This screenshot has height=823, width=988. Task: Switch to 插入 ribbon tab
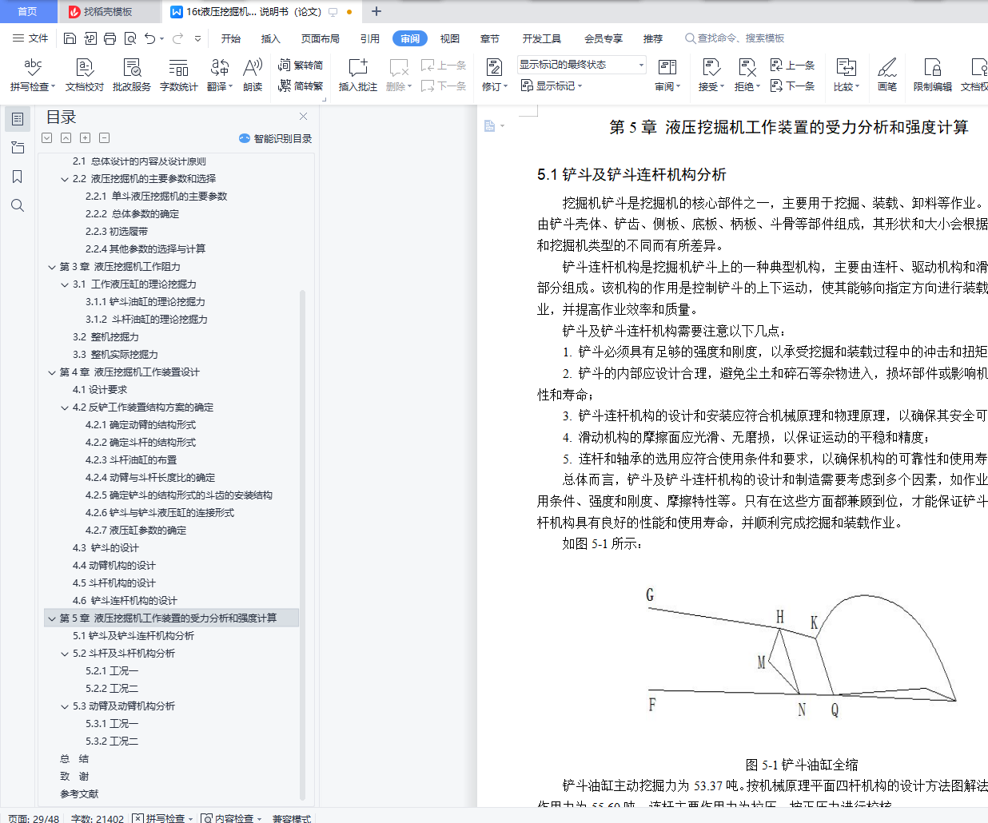271,38
